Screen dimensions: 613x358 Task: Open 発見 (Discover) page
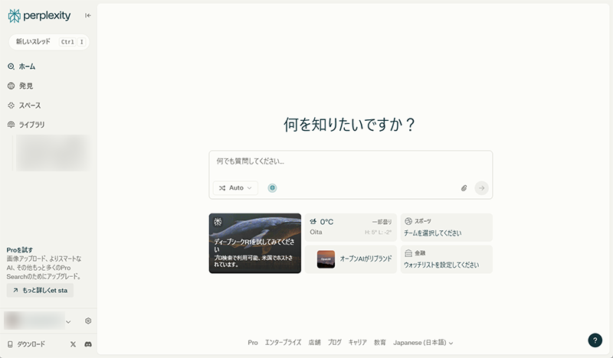point(26,86)
